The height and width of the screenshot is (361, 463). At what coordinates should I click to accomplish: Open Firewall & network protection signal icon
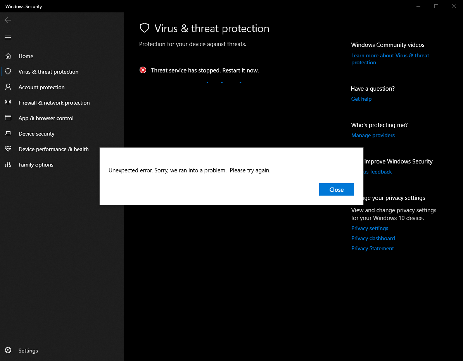pos(8,102)
